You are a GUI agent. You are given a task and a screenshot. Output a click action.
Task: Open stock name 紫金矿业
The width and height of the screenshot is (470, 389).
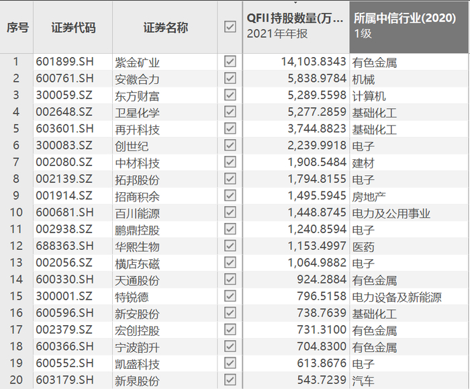(137, 62)
